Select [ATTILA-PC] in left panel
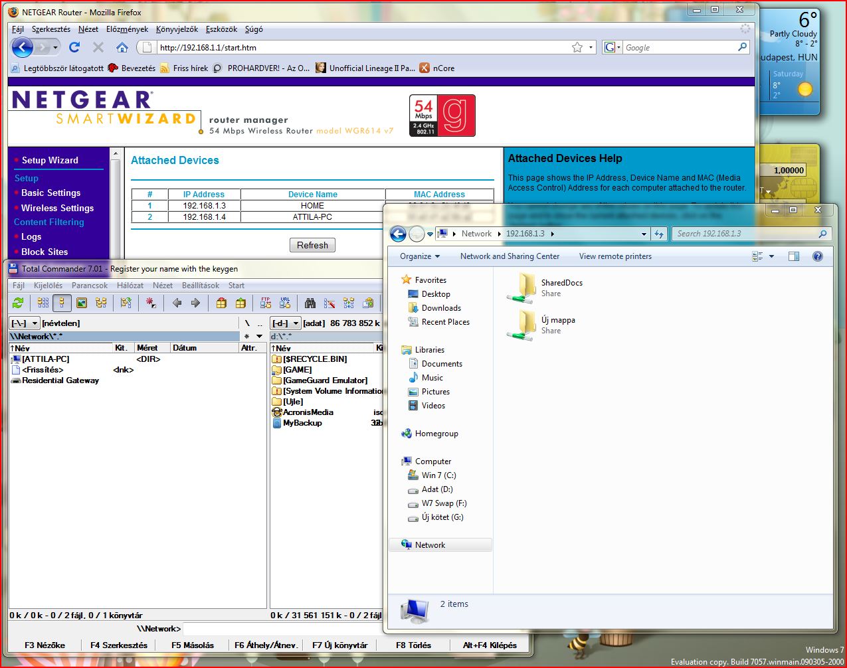847x668 pixels. pos(41,359)
